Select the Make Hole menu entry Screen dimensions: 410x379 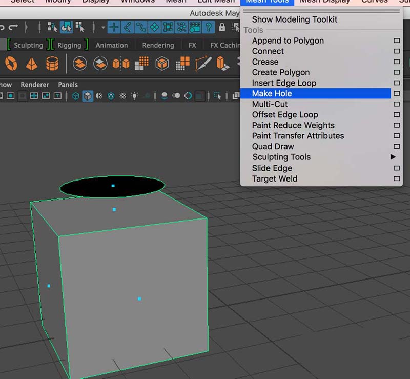[x=315, y=93]
